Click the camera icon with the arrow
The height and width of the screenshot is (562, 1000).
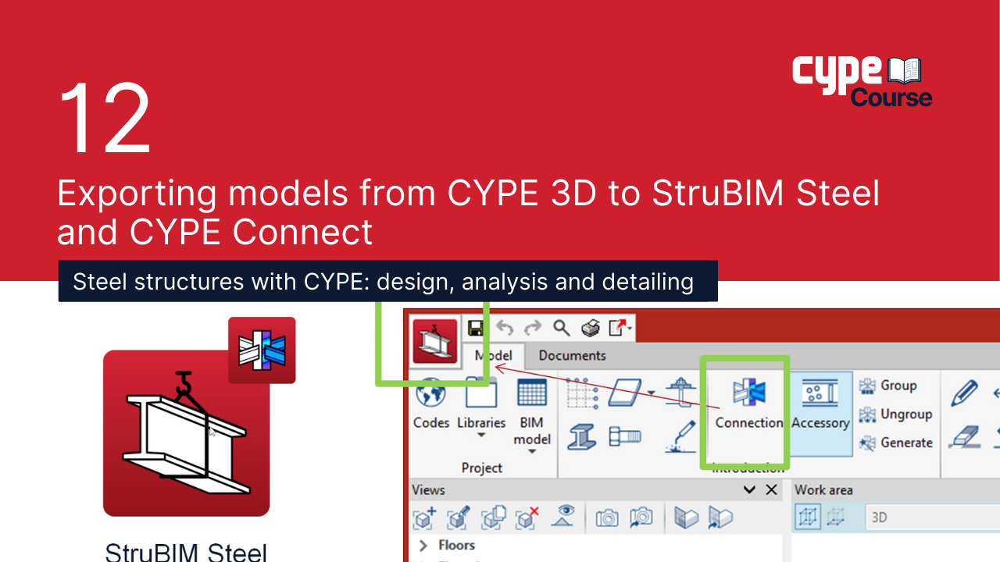[641, 518]
